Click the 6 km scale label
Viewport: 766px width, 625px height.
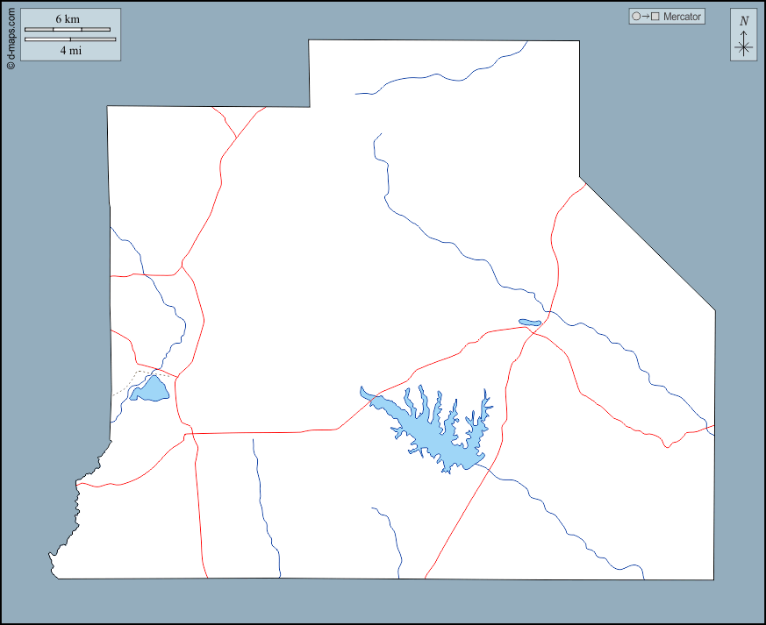(x=68, y=19)
